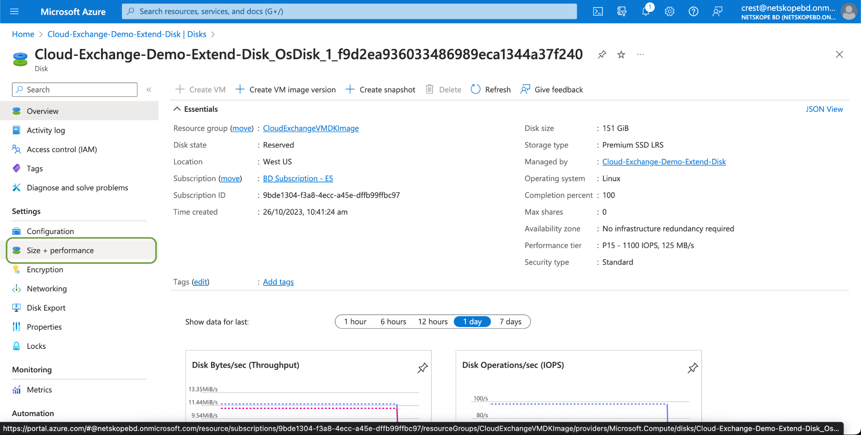Screen dimensions: 861x435
Task: Open JSON View
Action: point(824,109)
